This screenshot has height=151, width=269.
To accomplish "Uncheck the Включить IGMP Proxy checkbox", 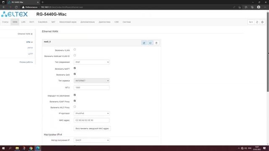I will coord(75,101).
